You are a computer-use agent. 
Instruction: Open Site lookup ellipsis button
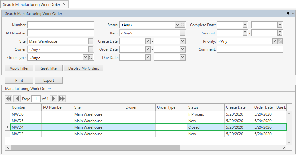pyautogui.click(x=91, y=41)
